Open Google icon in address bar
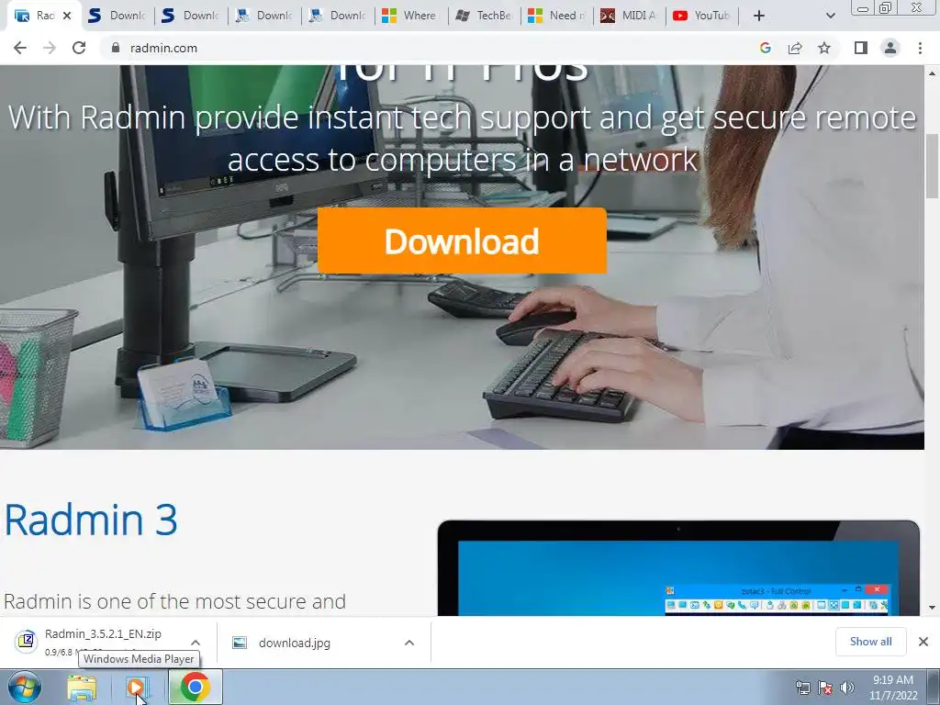Viewport: 940px width, 705px height. click(765, 48)
